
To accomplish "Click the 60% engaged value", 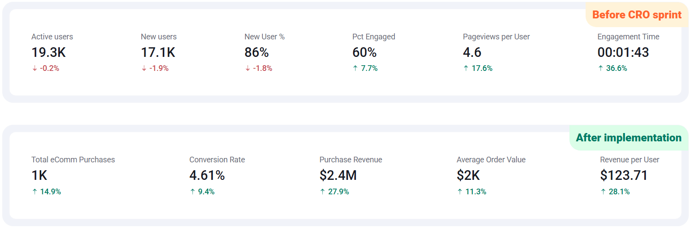I will point(365,53).
